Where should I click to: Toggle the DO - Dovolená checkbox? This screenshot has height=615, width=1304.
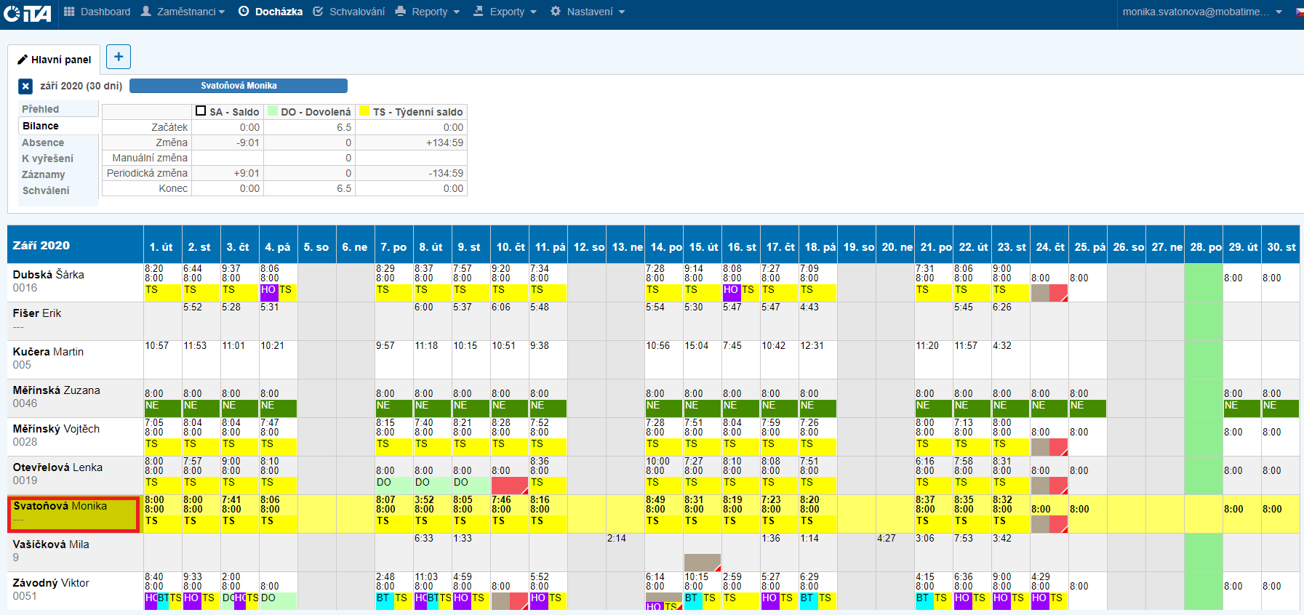click(273, 111)
